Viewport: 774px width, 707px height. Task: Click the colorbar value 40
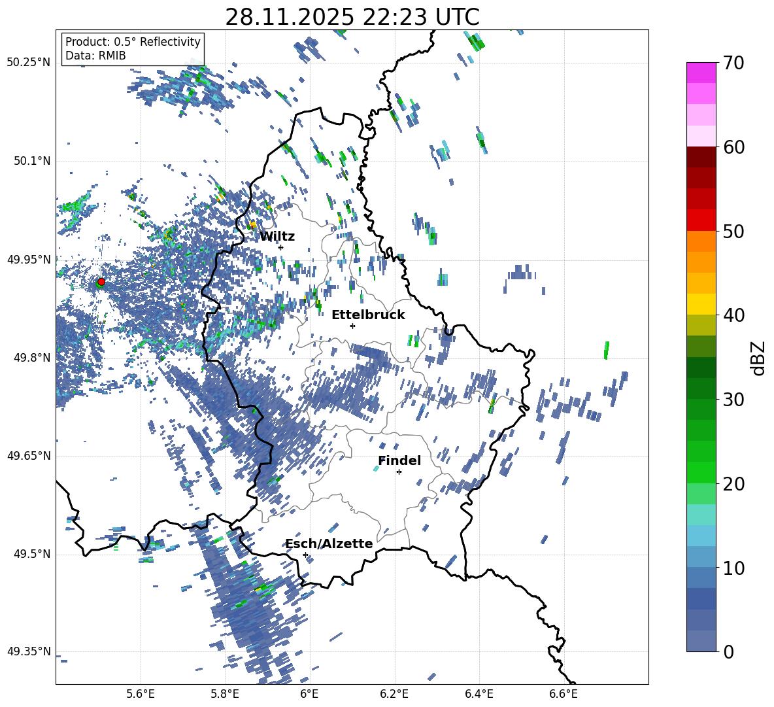coord(733,315)
